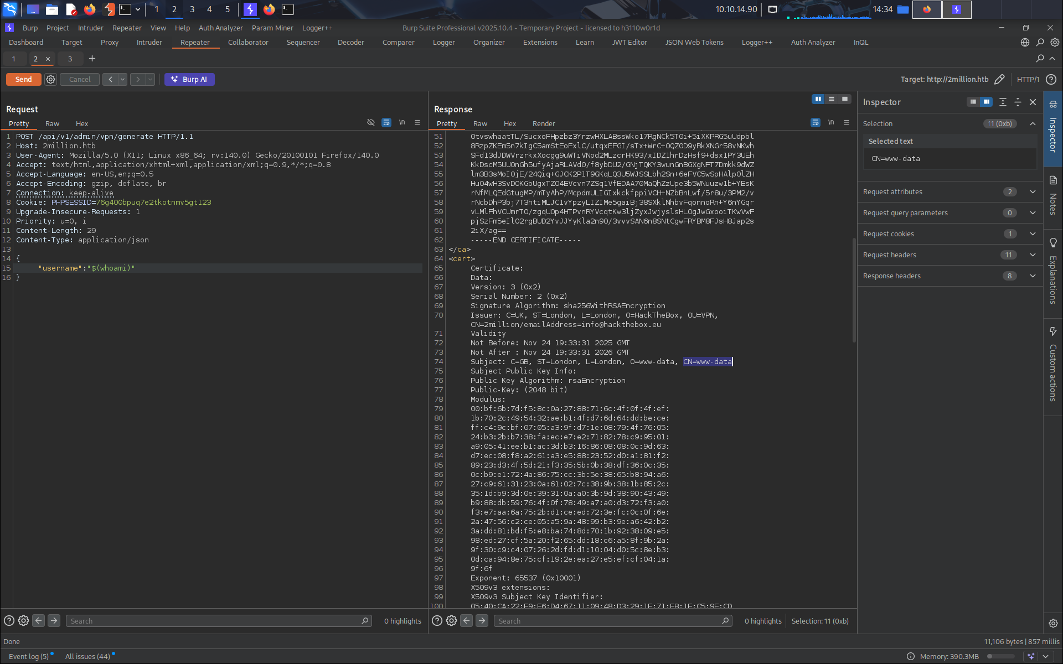Click response search input field

click(609, 621)
